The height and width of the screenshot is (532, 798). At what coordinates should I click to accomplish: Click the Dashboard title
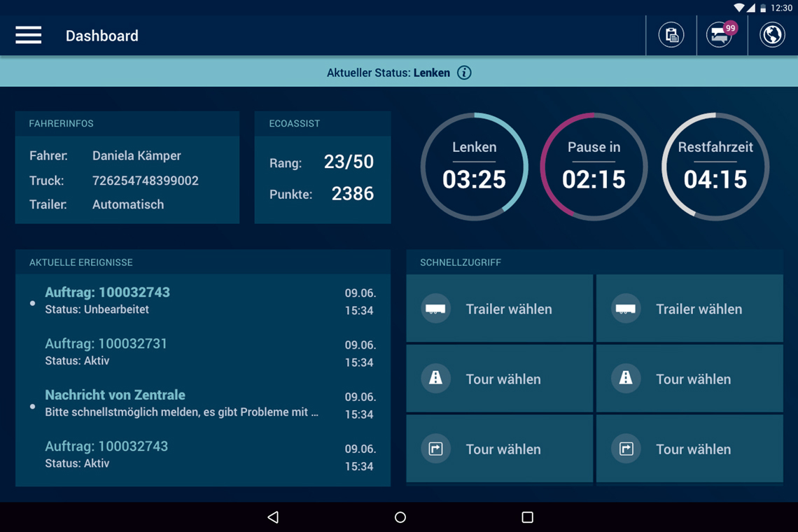point(101,36)
